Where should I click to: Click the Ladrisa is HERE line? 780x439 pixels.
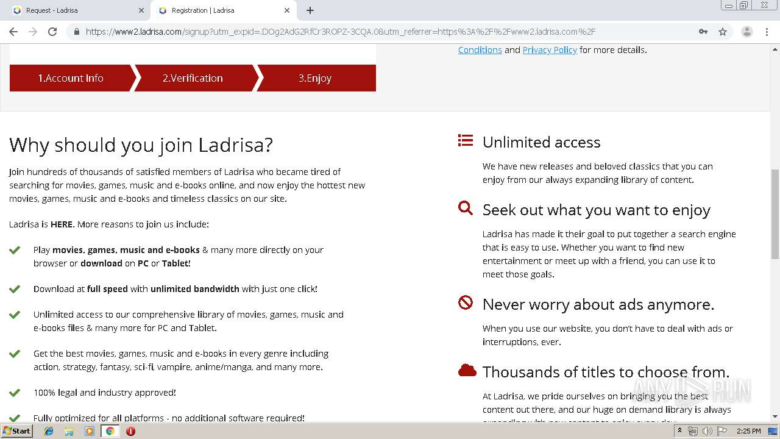point(109,224)
